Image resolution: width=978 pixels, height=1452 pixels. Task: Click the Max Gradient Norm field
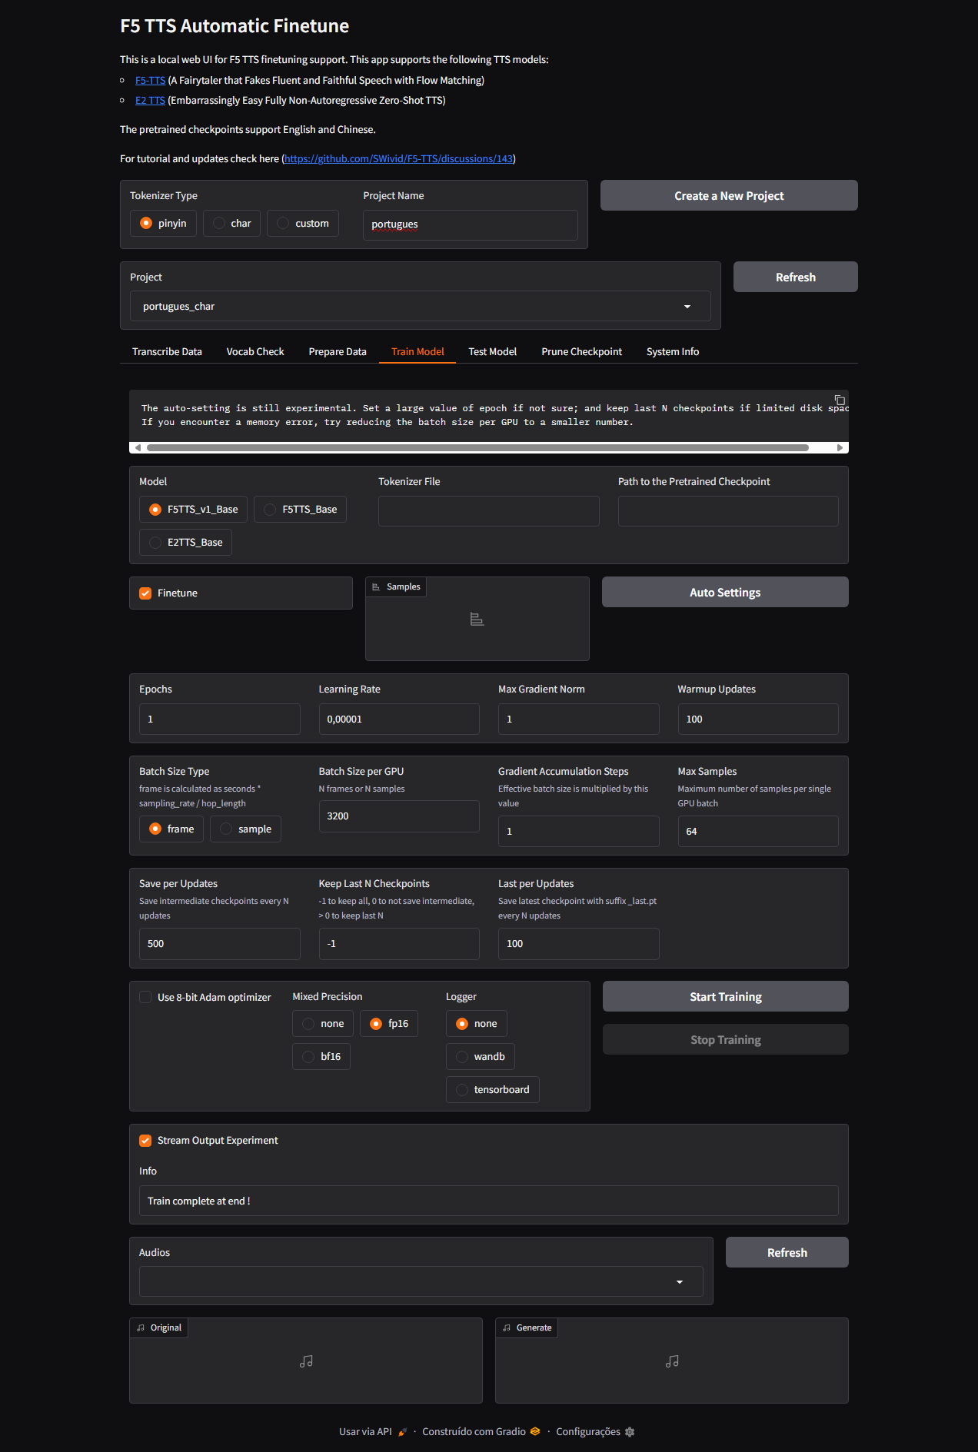pyautogui.click(x=579, y=719)
